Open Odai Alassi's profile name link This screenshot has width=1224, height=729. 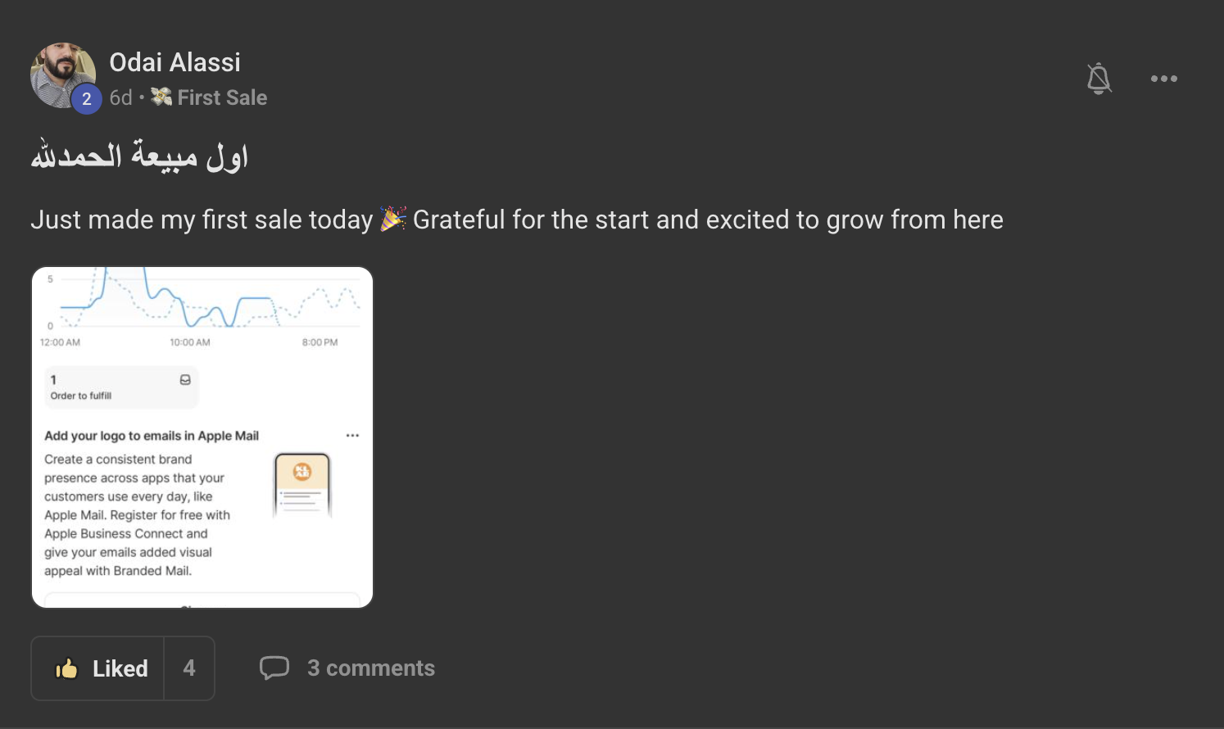(x=175, y=62)
